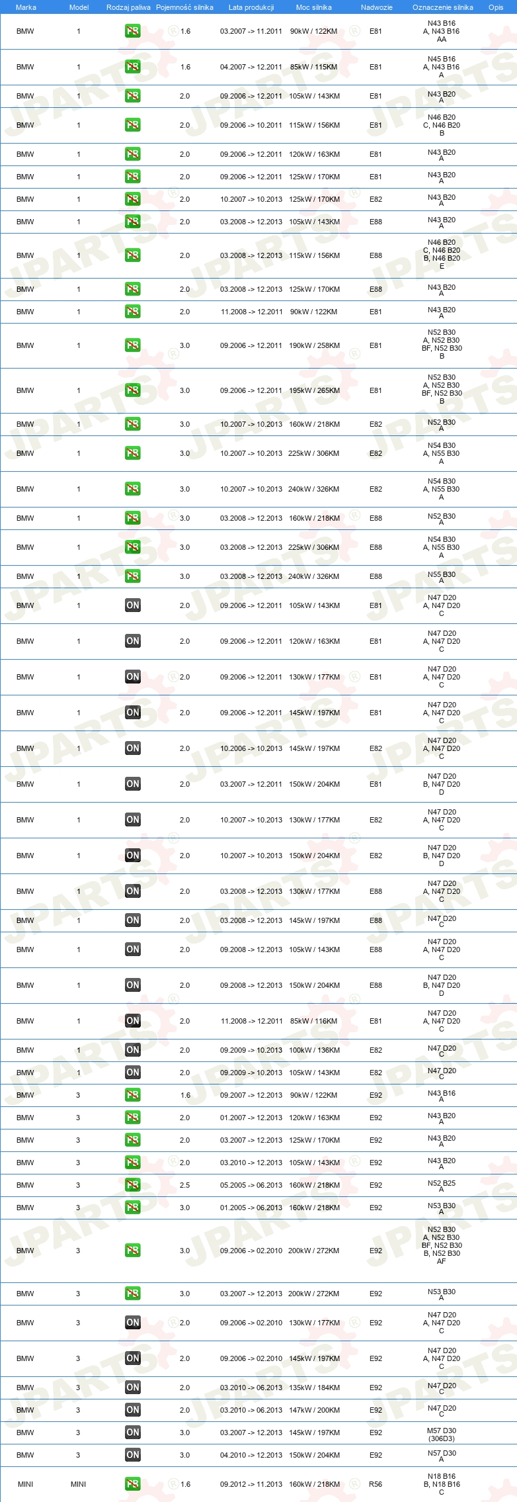Click the 85kW / 115KM power cell
The width and height of the screenshot is (517, 1502).
pos(314,67)
